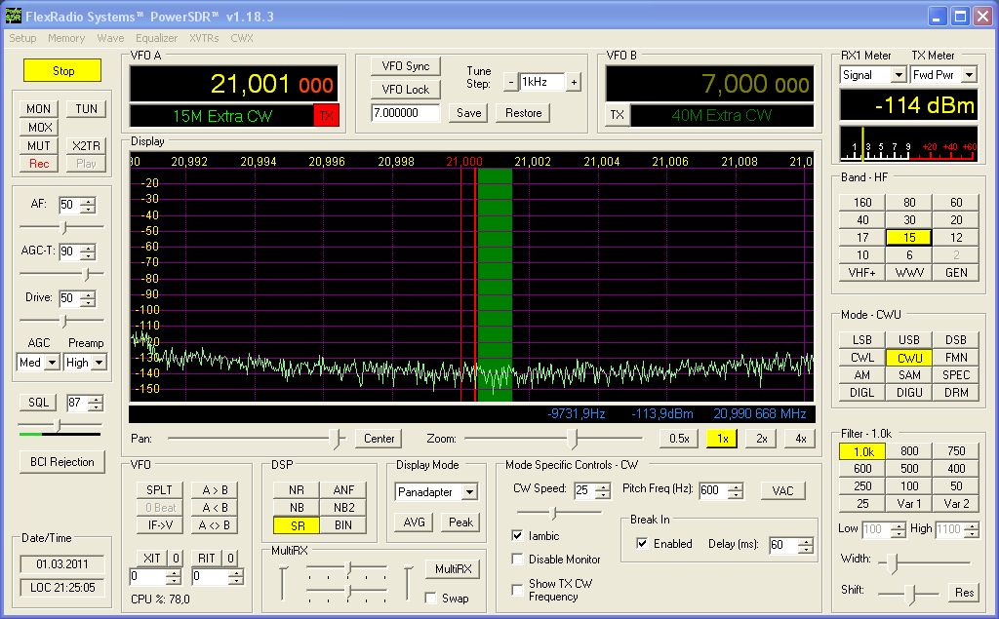This screenshot has height=619, width=999.
Task: Click the Restore frequency button
Action: (524, 113)
